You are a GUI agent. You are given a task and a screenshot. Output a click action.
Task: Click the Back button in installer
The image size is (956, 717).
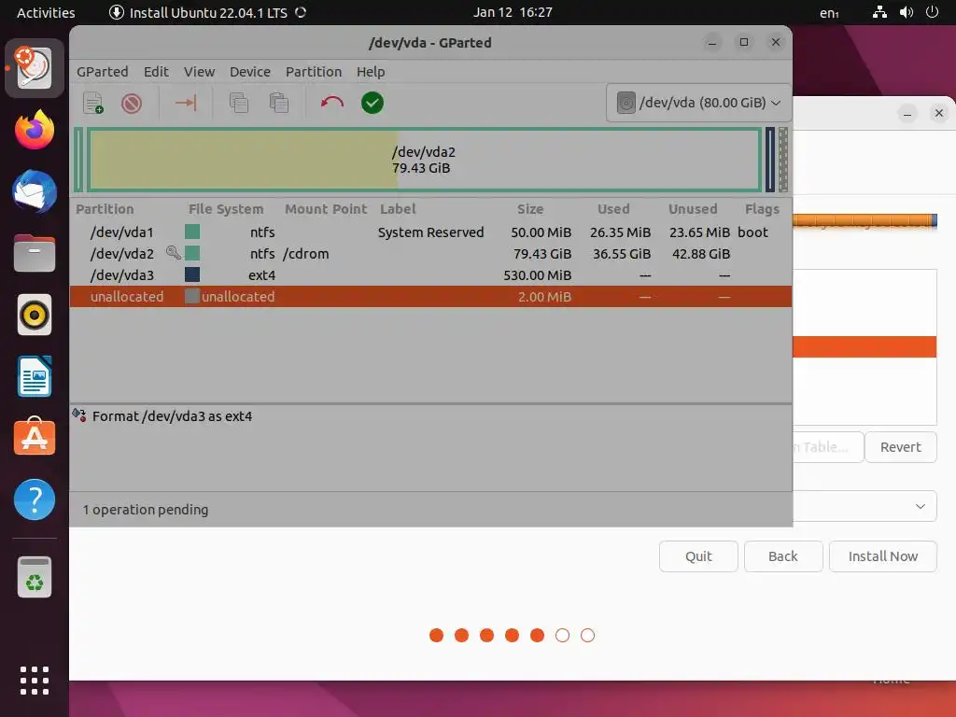click(783, 556)
